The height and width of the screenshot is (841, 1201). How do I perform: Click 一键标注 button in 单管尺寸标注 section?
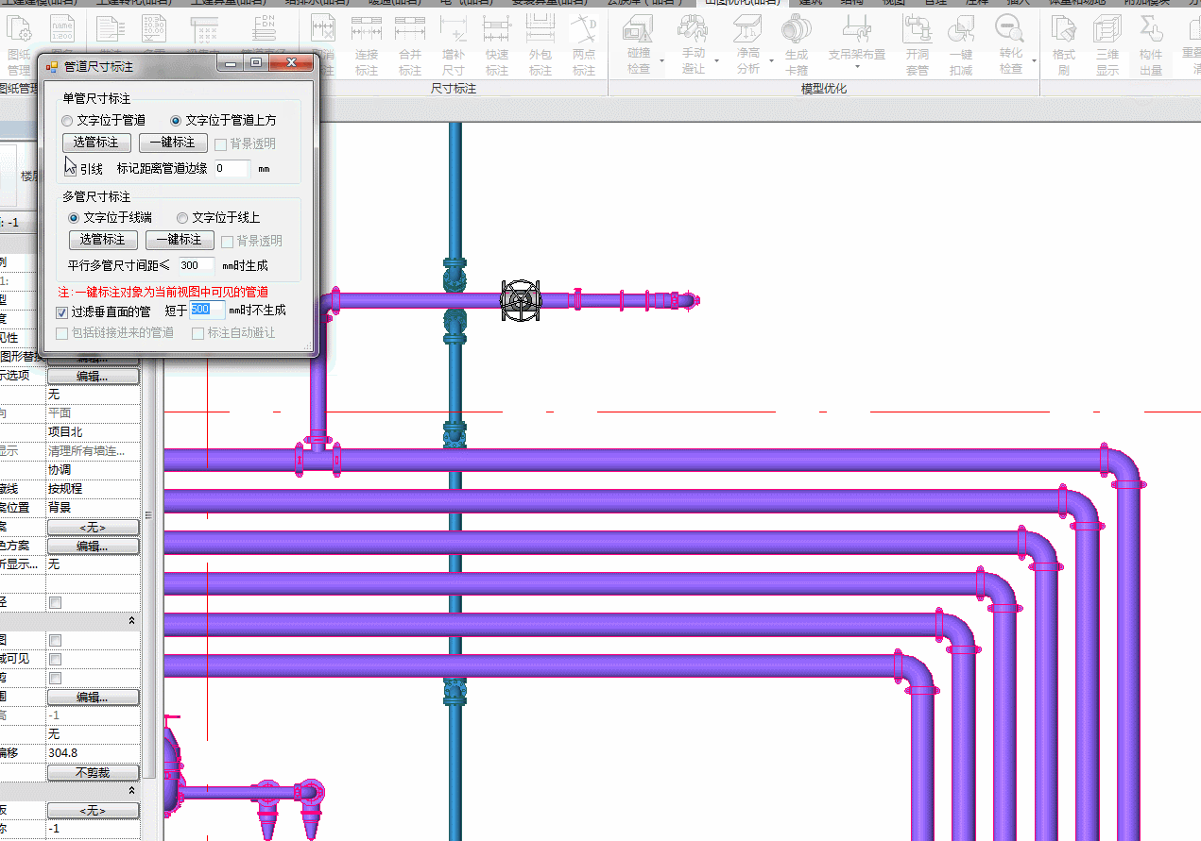click(173, 143)
